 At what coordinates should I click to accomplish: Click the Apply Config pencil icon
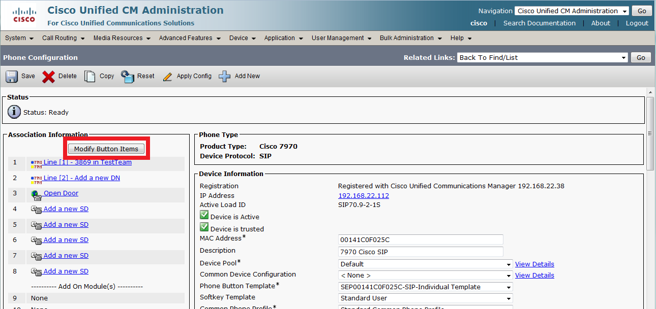[x=167, y=77]
